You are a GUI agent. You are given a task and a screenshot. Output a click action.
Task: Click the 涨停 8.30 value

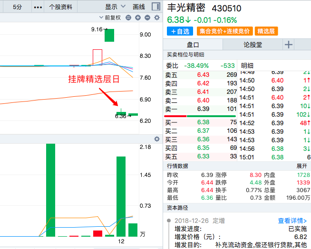pos(255,175)
